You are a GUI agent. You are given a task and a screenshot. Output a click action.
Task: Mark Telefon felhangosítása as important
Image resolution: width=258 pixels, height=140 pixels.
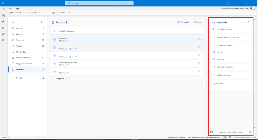[199, 63]
